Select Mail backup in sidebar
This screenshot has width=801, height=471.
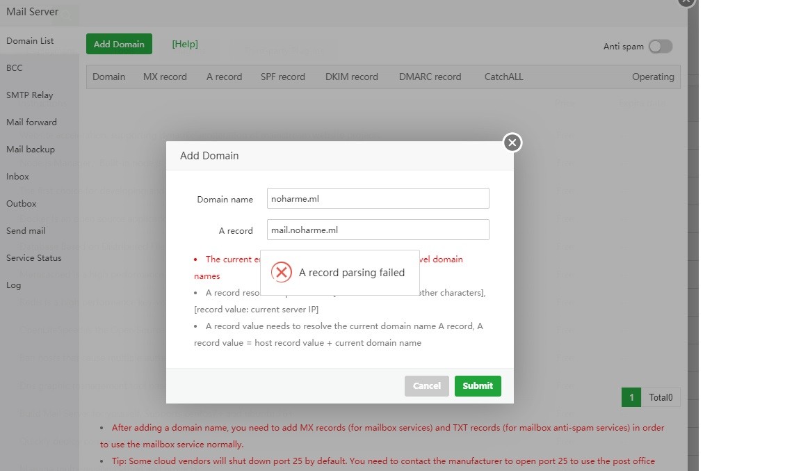click(31, 150)
